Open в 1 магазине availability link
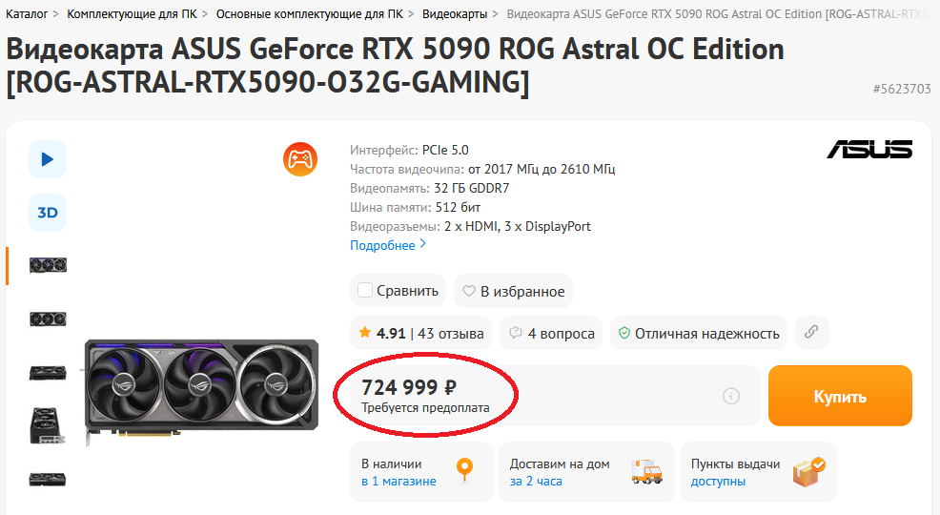 398,481
